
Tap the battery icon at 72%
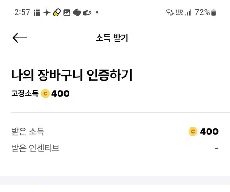(213, 12)
